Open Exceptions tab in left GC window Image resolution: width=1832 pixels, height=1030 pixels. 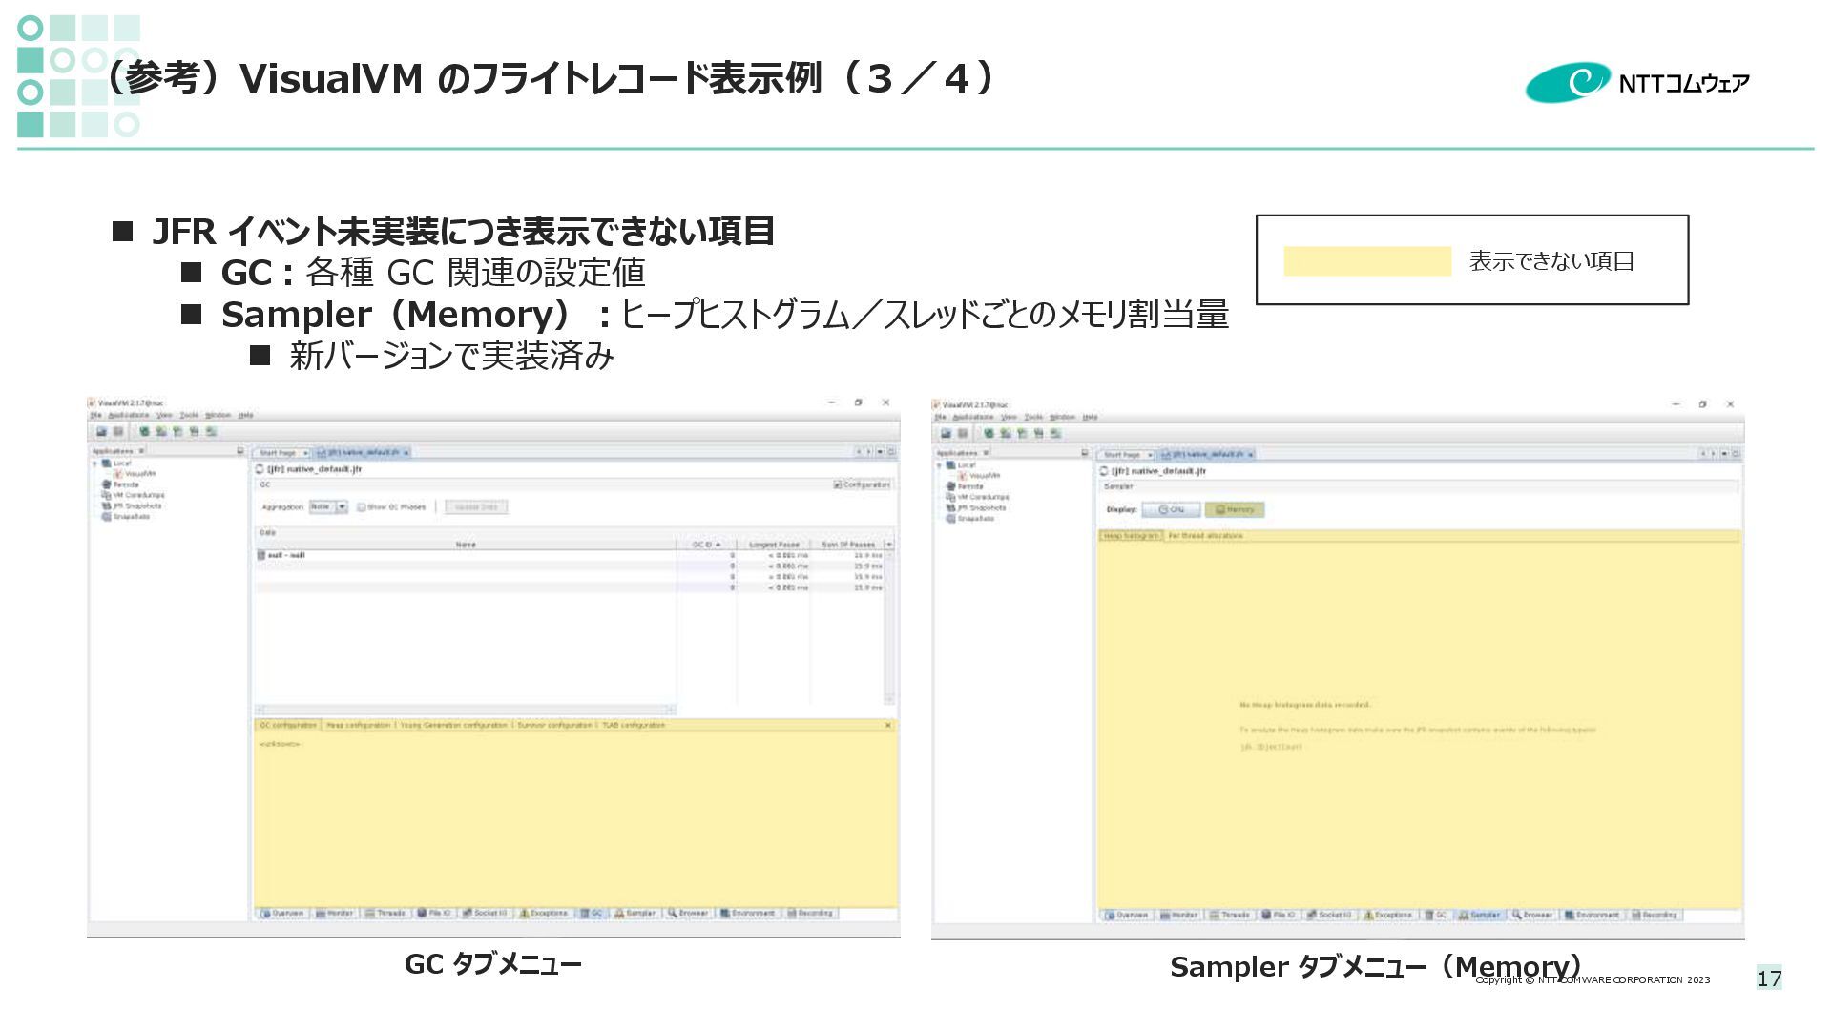[543, 914]
